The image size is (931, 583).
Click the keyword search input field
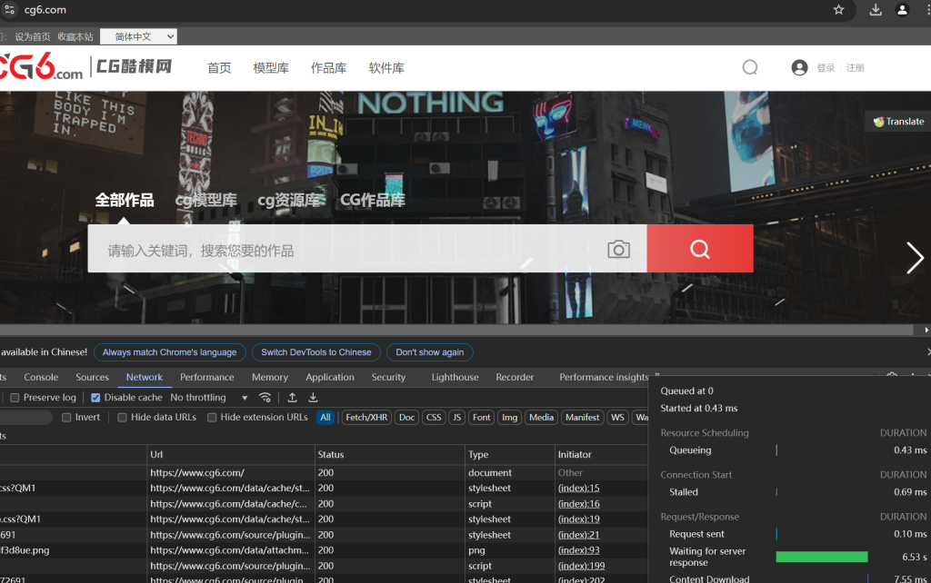(345, 250)
